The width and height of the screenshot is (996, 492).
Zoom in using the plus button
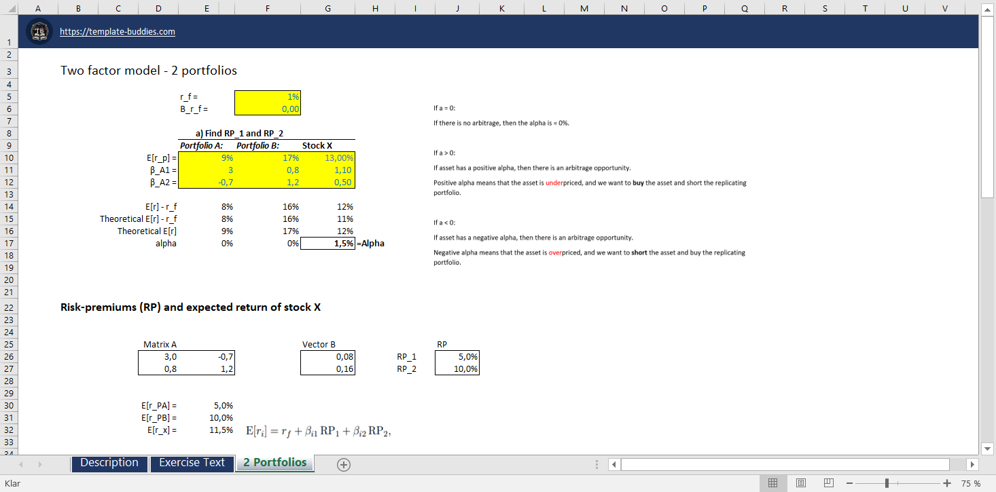[x=947, y=483]
